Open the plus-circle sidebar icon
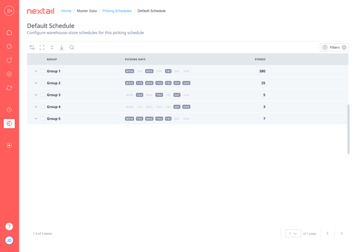Viewport: 355px width, 252px height. (x=10, y=145)
